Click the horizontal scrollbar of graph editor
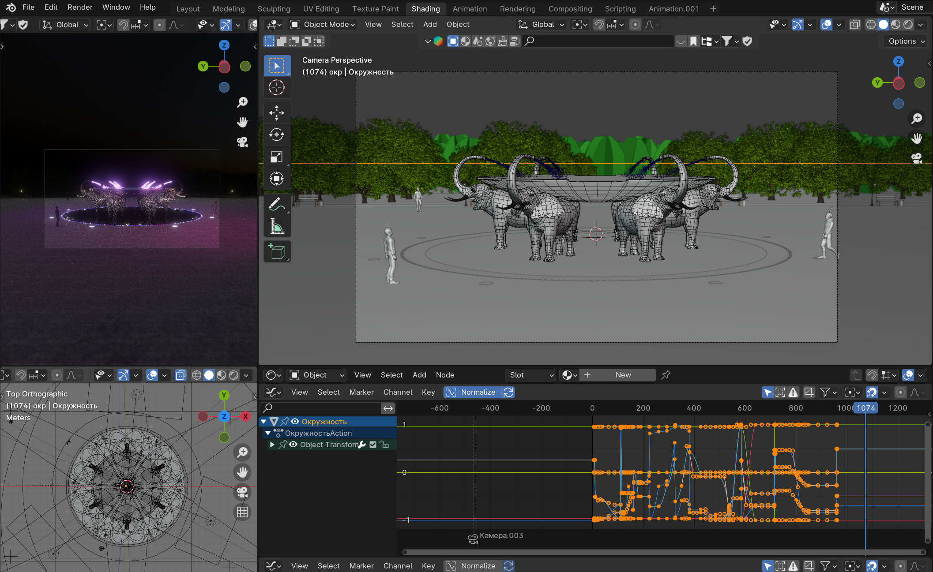This screenshot has height=572, width=933. point(662,552)
